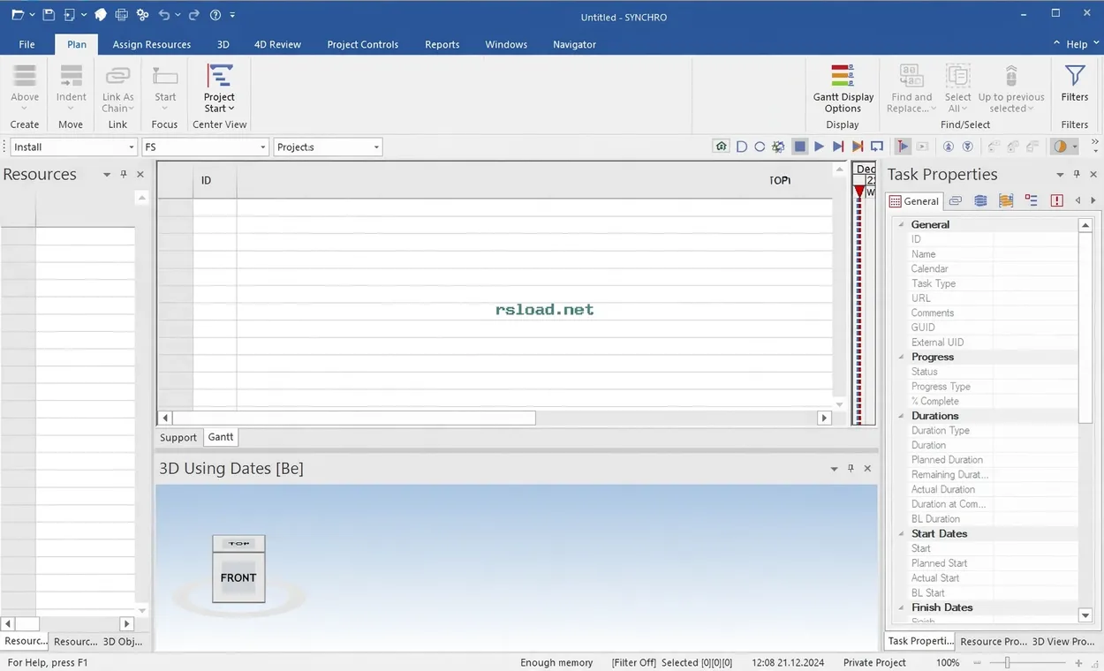
Task: Collapse the Start Dates section
Action: (902, 533)
